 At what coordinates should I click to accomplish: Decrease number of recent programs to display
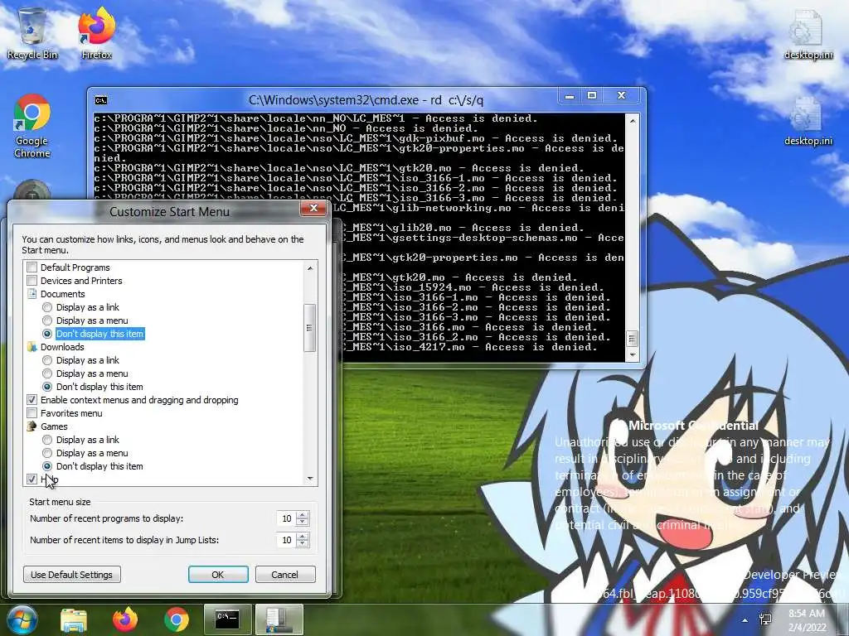coord(303,522)
